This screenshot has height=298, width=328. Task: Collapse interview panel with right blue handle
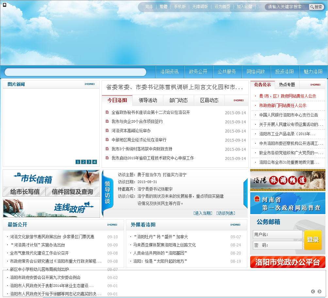(246, 193)
